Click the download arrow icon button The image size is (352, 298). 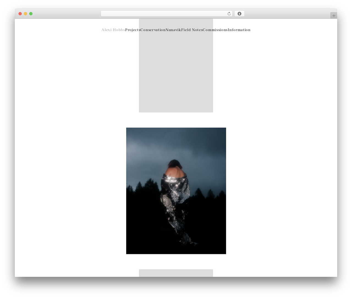(x=239, y=14)
